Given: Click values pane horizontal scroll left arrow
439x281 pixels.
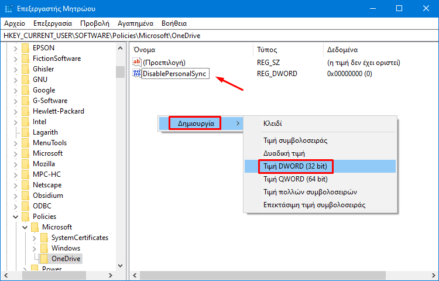Looking at the screenshot, I should [135, 275].
